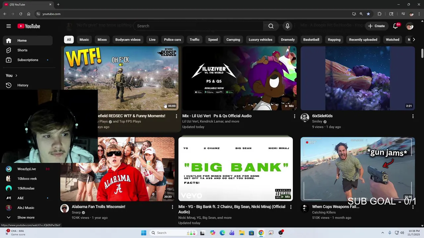Image resolution: width=424 pixels, height=238 pixels.
Task: Select the Watched filter chip
Action: (x=393, y=40)
